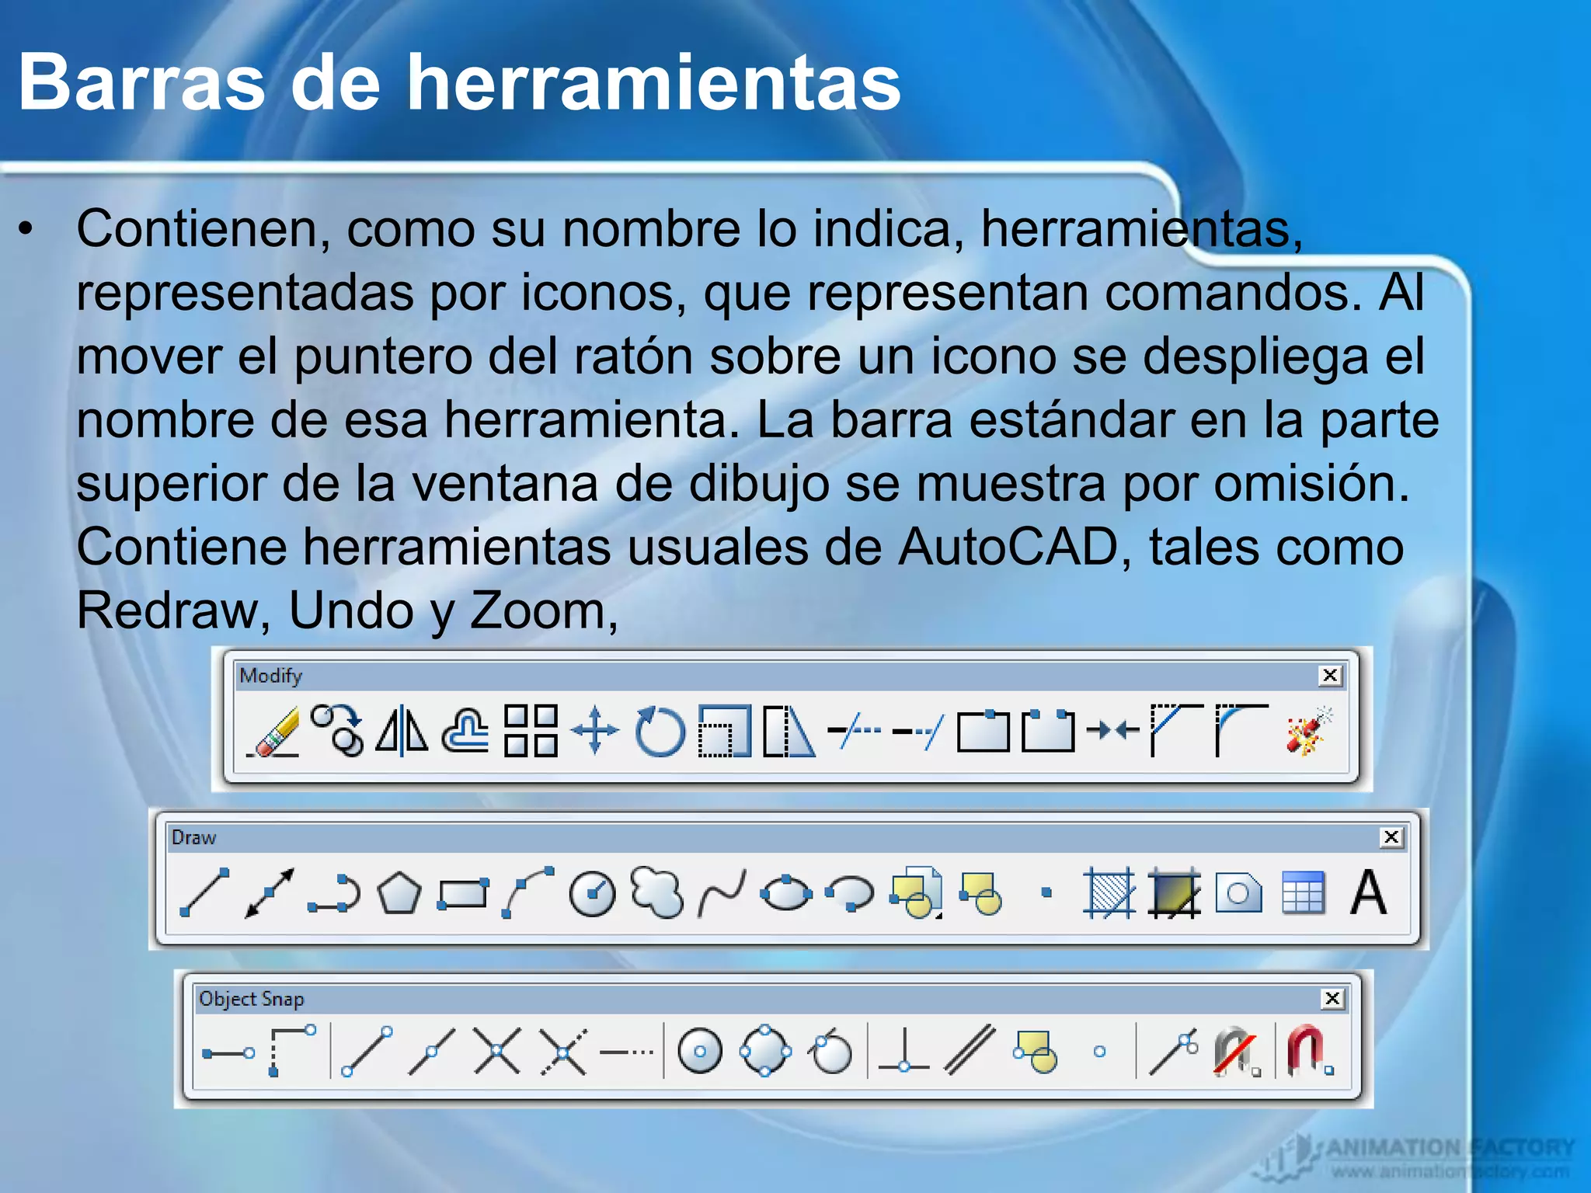Choose Snap to Tangent in Object Snap
Screen dimensions: 1591x1193
(x=830, y=1051)
